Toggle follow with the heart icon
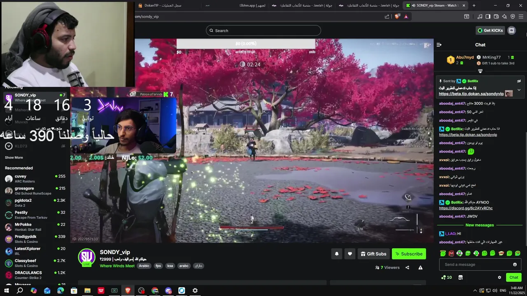 (x=350, y=254)
